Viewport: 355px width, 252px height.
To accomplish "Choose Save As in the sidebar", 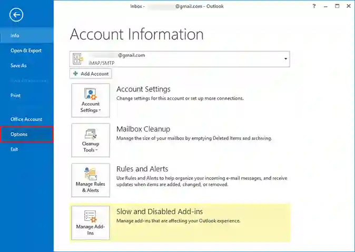I will pos(27,65).
